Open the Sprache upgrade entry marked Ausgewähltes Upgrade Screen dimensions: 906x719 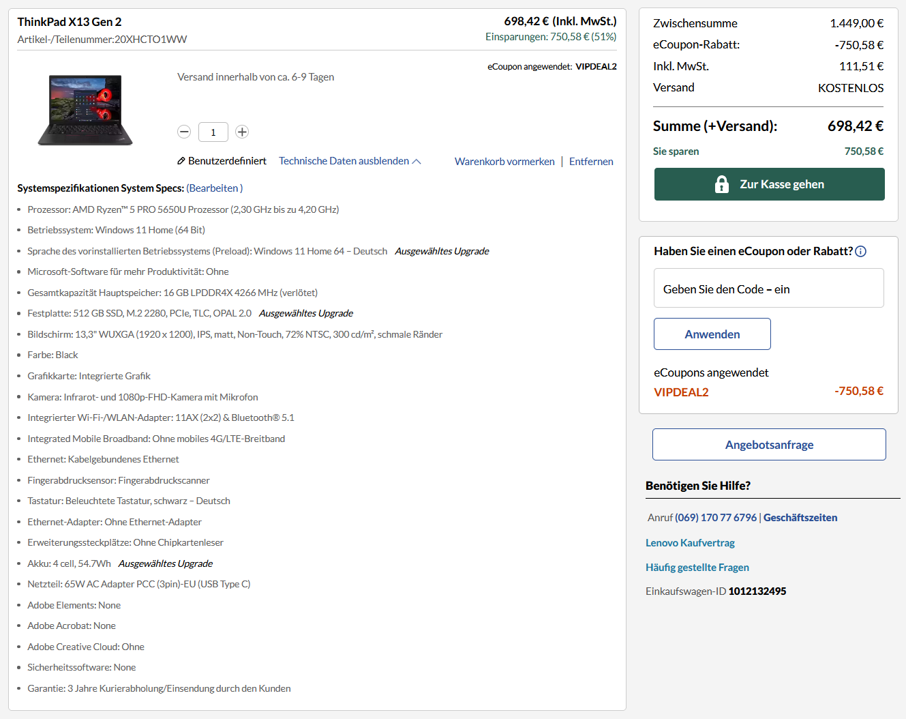[x=442, y=251]
